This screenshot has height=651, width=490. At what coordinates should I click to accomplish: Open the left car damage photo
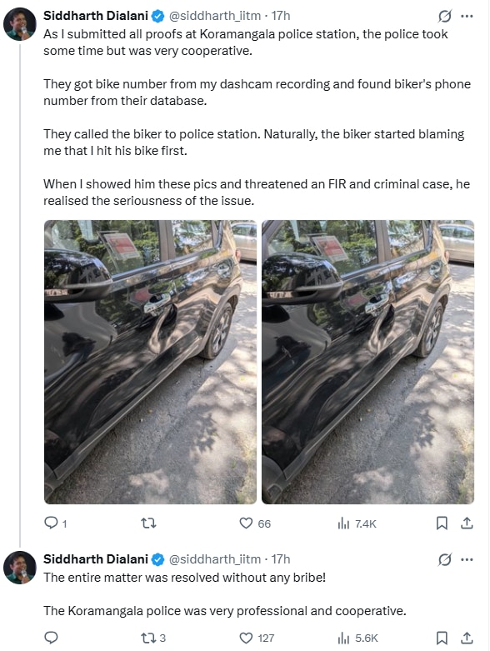coord(150,362)
